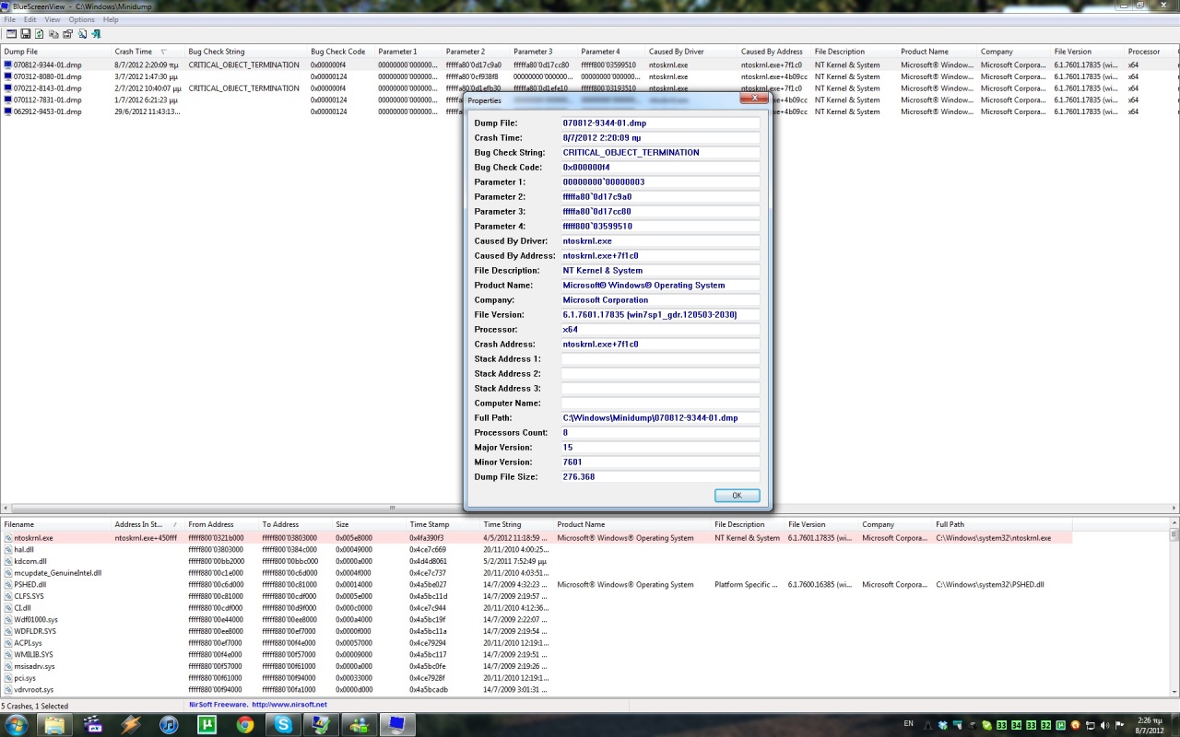1180x737 pixels.
Task: Open the View menu
Action: pos(53,19)
